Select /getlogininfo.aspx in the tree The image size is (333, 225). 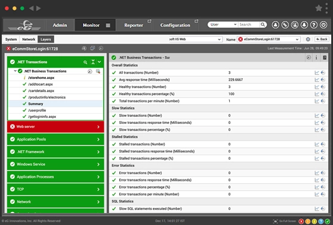42,117
